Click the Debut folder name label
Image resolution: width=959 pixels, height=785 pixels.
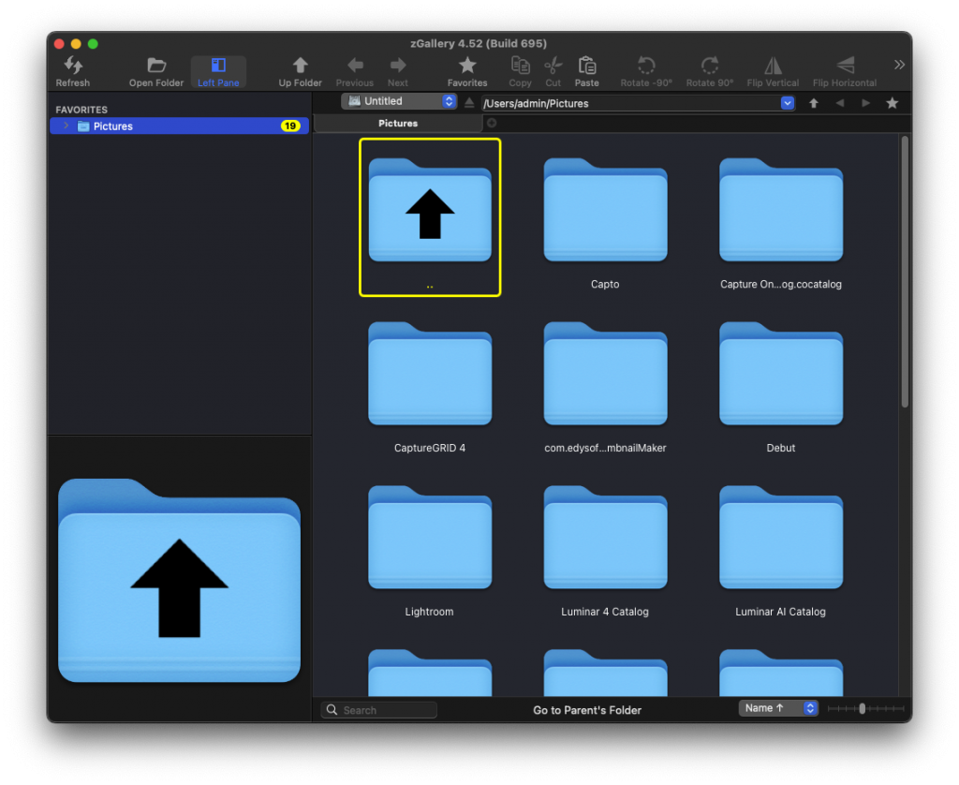coord(781,449)
